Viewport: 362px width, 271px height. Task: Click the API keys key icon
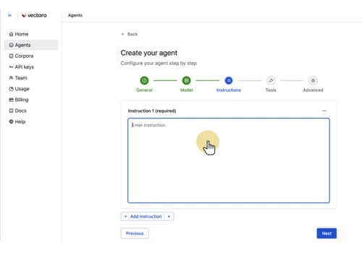11,67
